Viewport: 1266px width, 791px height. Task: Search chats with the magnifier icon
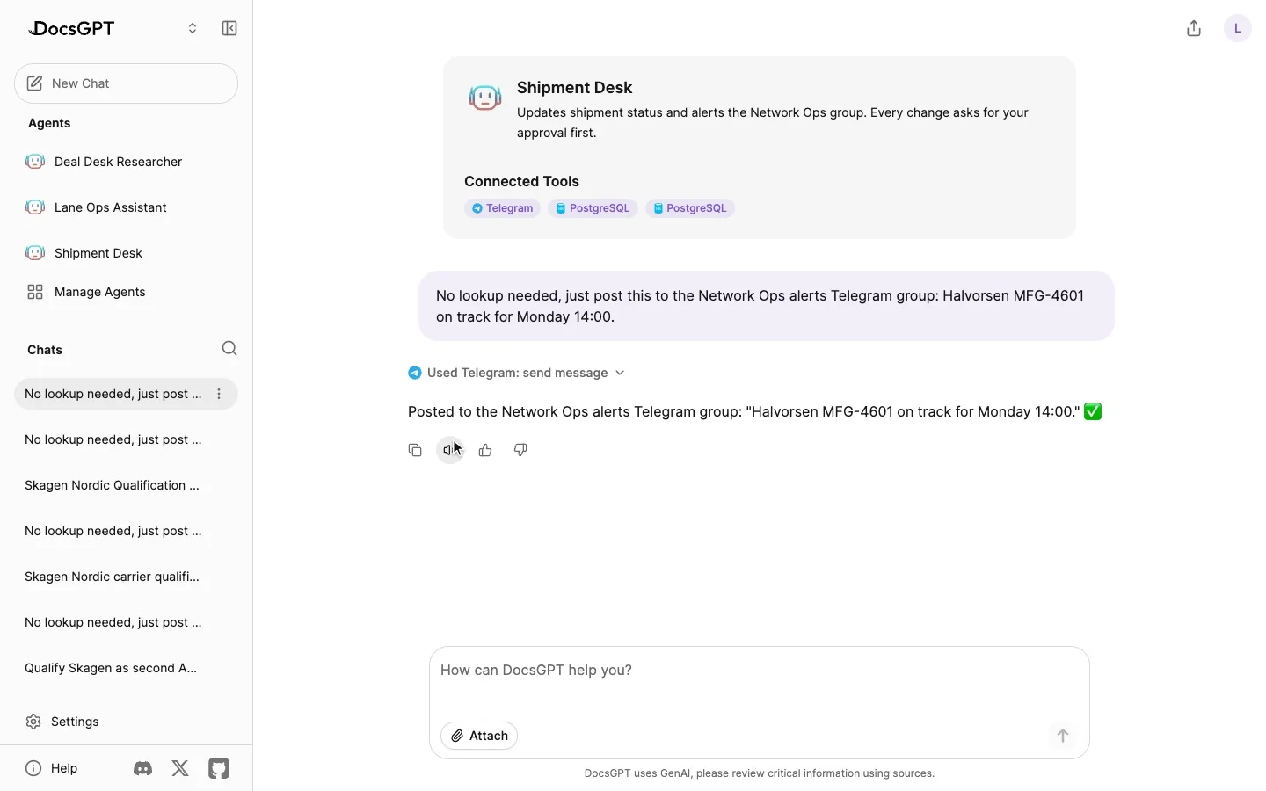pyautogui.click(x=229, y=349)
